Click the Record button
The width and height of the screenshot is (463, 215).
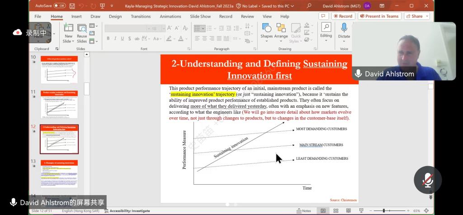(x=343, y=16)
